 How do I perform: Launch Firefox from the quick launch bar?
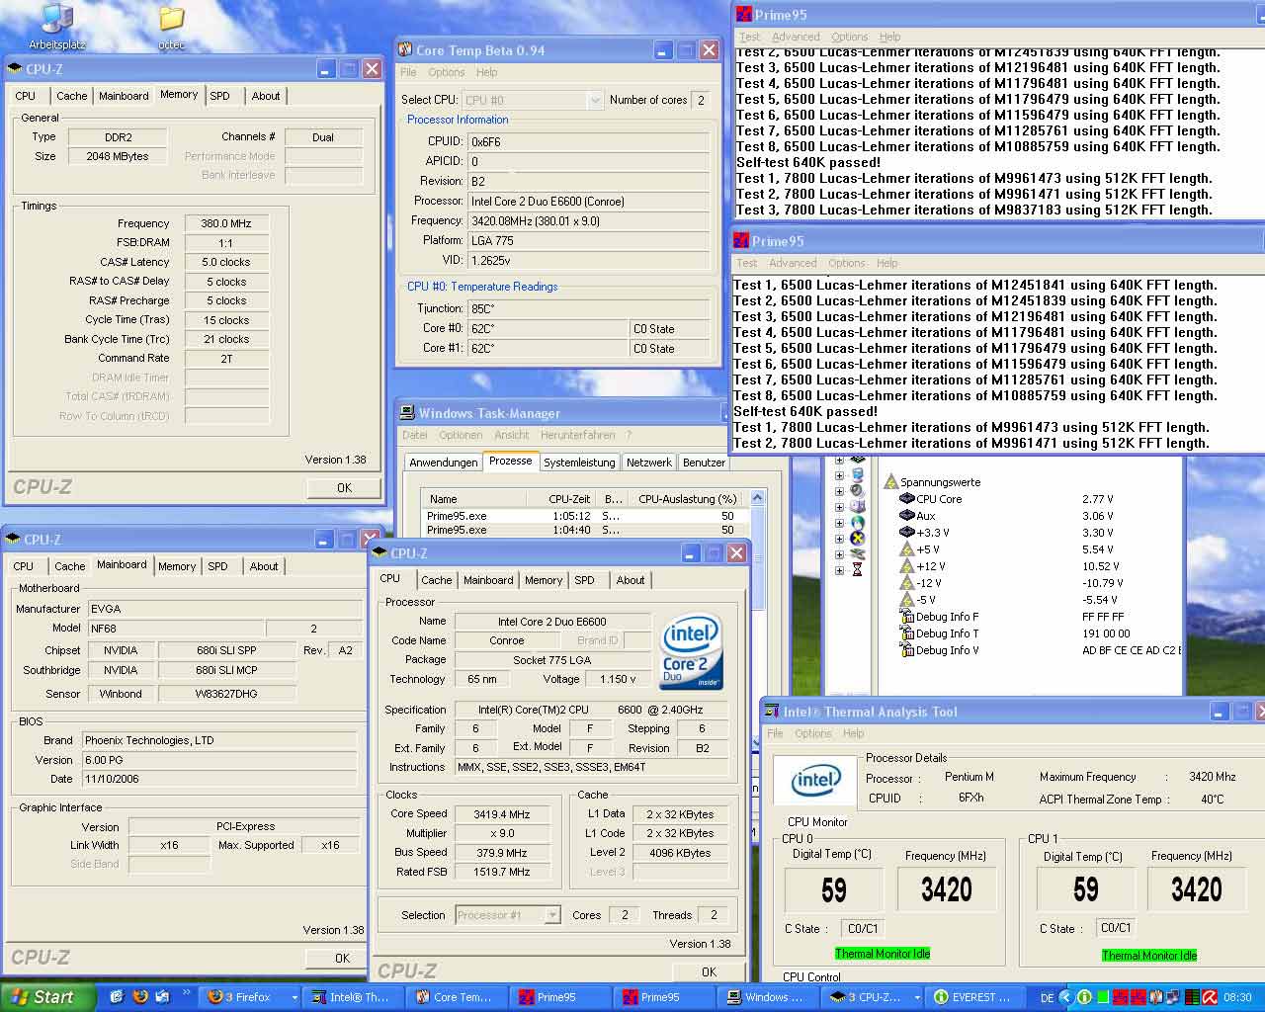click(x=139, y=997)
